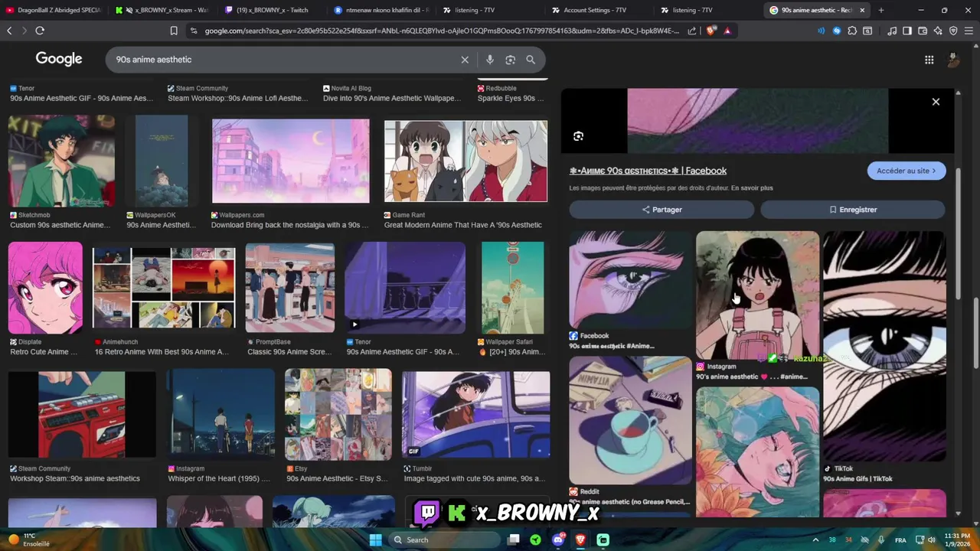Screen dimensions: 980x551
Task: Open the Google apps grid
Action: coord(929,60)
